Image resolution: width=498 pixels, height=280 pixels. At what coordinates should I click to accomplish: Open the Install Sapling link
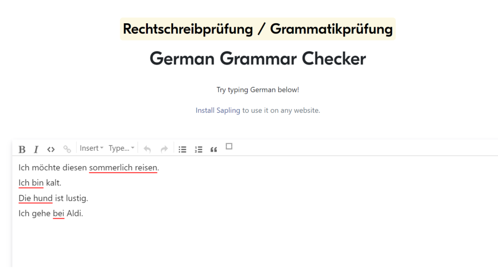[x=217, y=110]
